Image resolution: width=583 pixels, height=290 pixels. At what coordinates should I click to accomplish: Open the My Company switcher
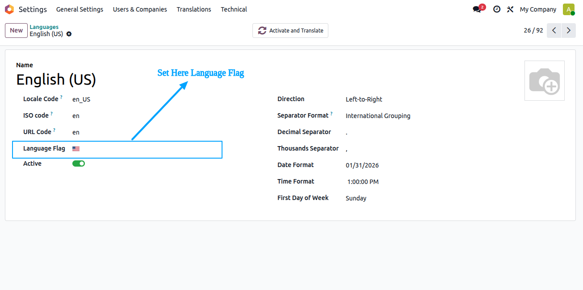pos(538,9)
